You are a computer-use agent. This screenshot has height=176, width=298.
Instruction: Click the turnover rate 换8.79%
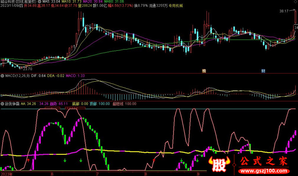(141, 6)
